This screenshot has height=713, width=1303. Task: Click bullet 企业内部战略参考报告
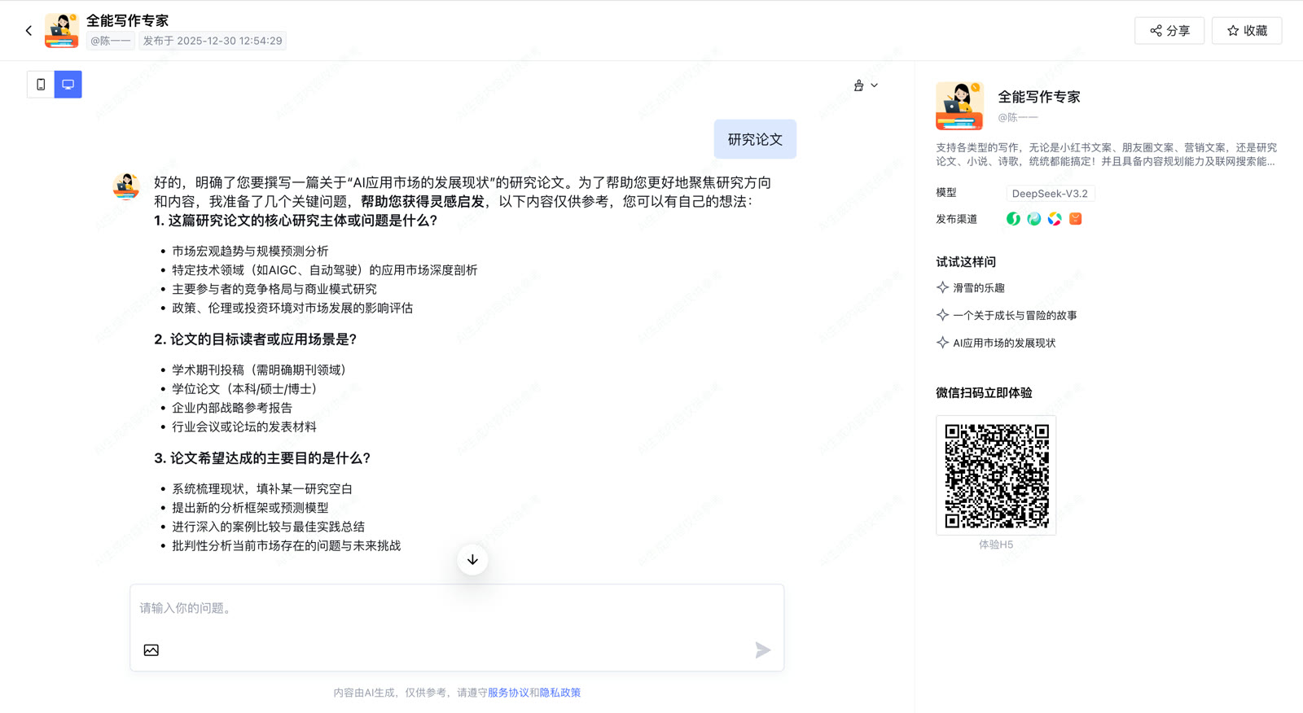coord(232,408)
